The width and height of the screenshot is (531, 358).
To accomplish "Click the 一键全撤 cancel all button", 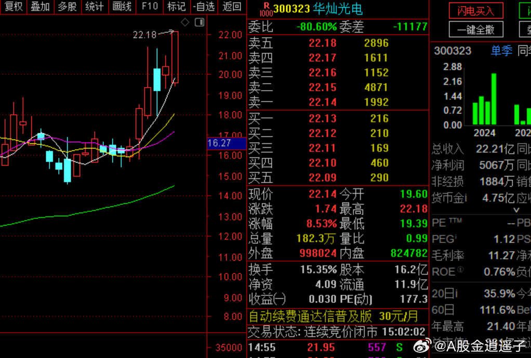I will (x=476, y=30).
